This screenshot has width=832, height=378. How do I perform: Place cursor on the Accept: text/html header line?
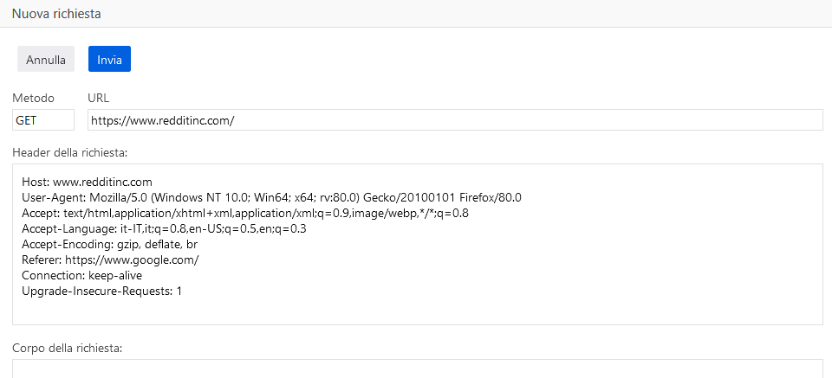[245, 214]
